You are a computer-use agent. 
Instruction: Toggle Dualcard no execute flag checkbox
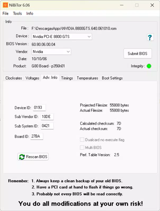point(82,140)
